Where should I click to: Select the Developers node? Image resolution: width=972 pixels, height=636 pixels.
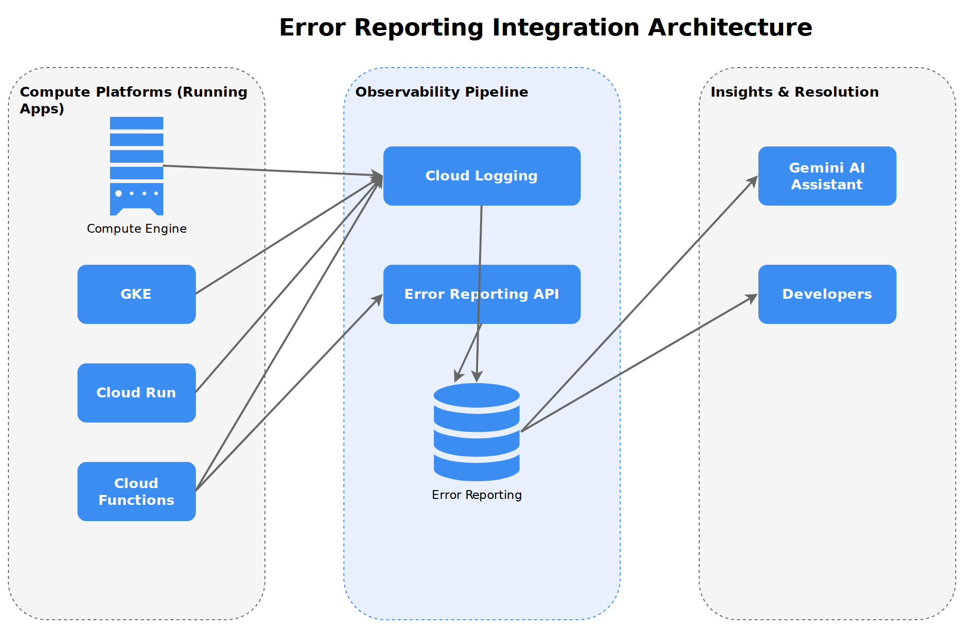click(827, 294)
